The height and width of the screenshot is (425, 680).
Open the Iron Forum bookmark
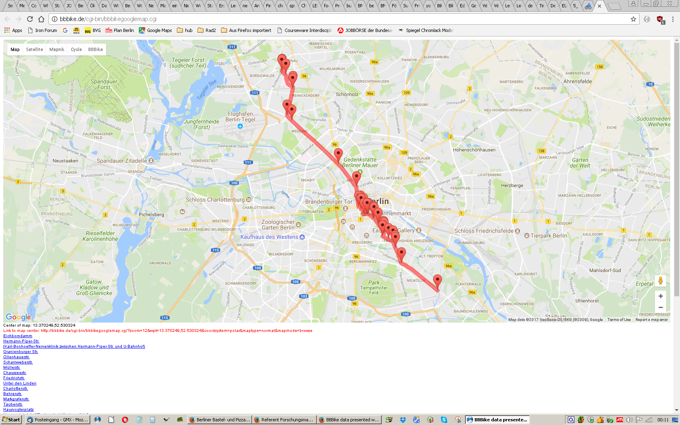[x=42, y=30]
